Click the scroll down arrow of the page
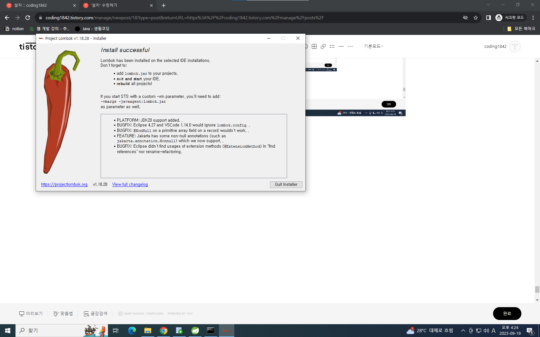Viewport: 540px width, 337px height. pyautogui.click(x=537, y=300)
